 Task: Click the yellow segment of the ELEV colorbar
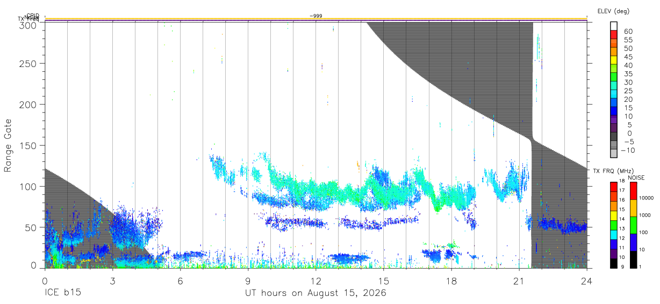[x=614, y=61]
